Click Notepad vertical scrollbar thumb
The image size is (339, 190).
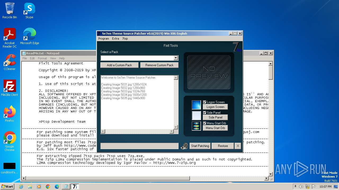(x=270, y=73)
